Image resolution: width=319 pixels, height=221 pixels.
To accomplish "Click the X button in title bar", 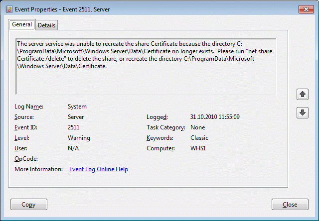I will click(x=306, y=9).
